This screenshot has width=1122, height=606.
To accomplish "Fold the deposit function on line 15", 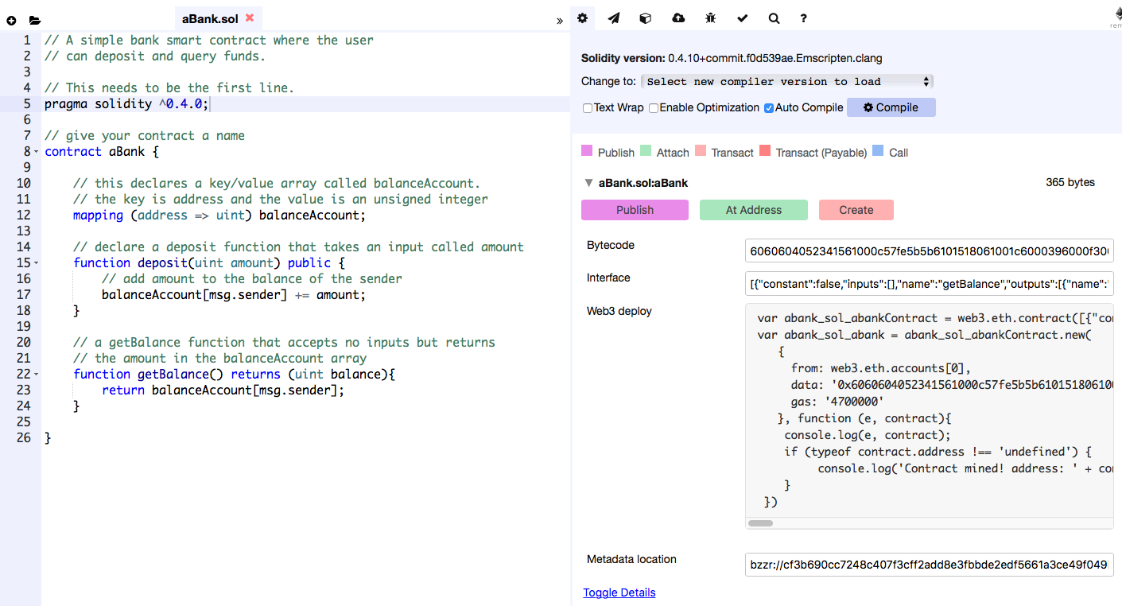I will tap(37, 263).
